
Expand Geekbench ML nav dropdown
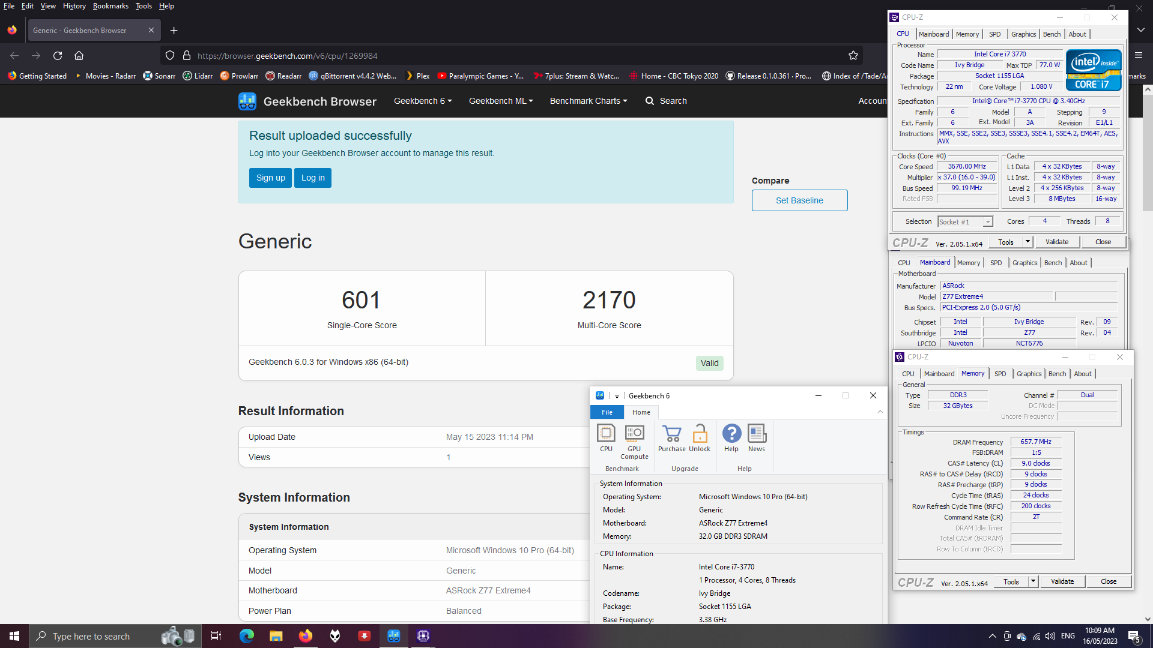[501, 101]
